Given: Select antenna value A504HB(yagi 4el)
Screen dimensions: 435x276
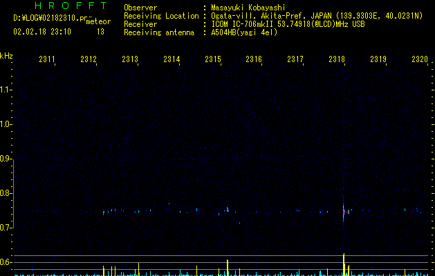Looking at the screenshot, I should [x=244, y=32].
